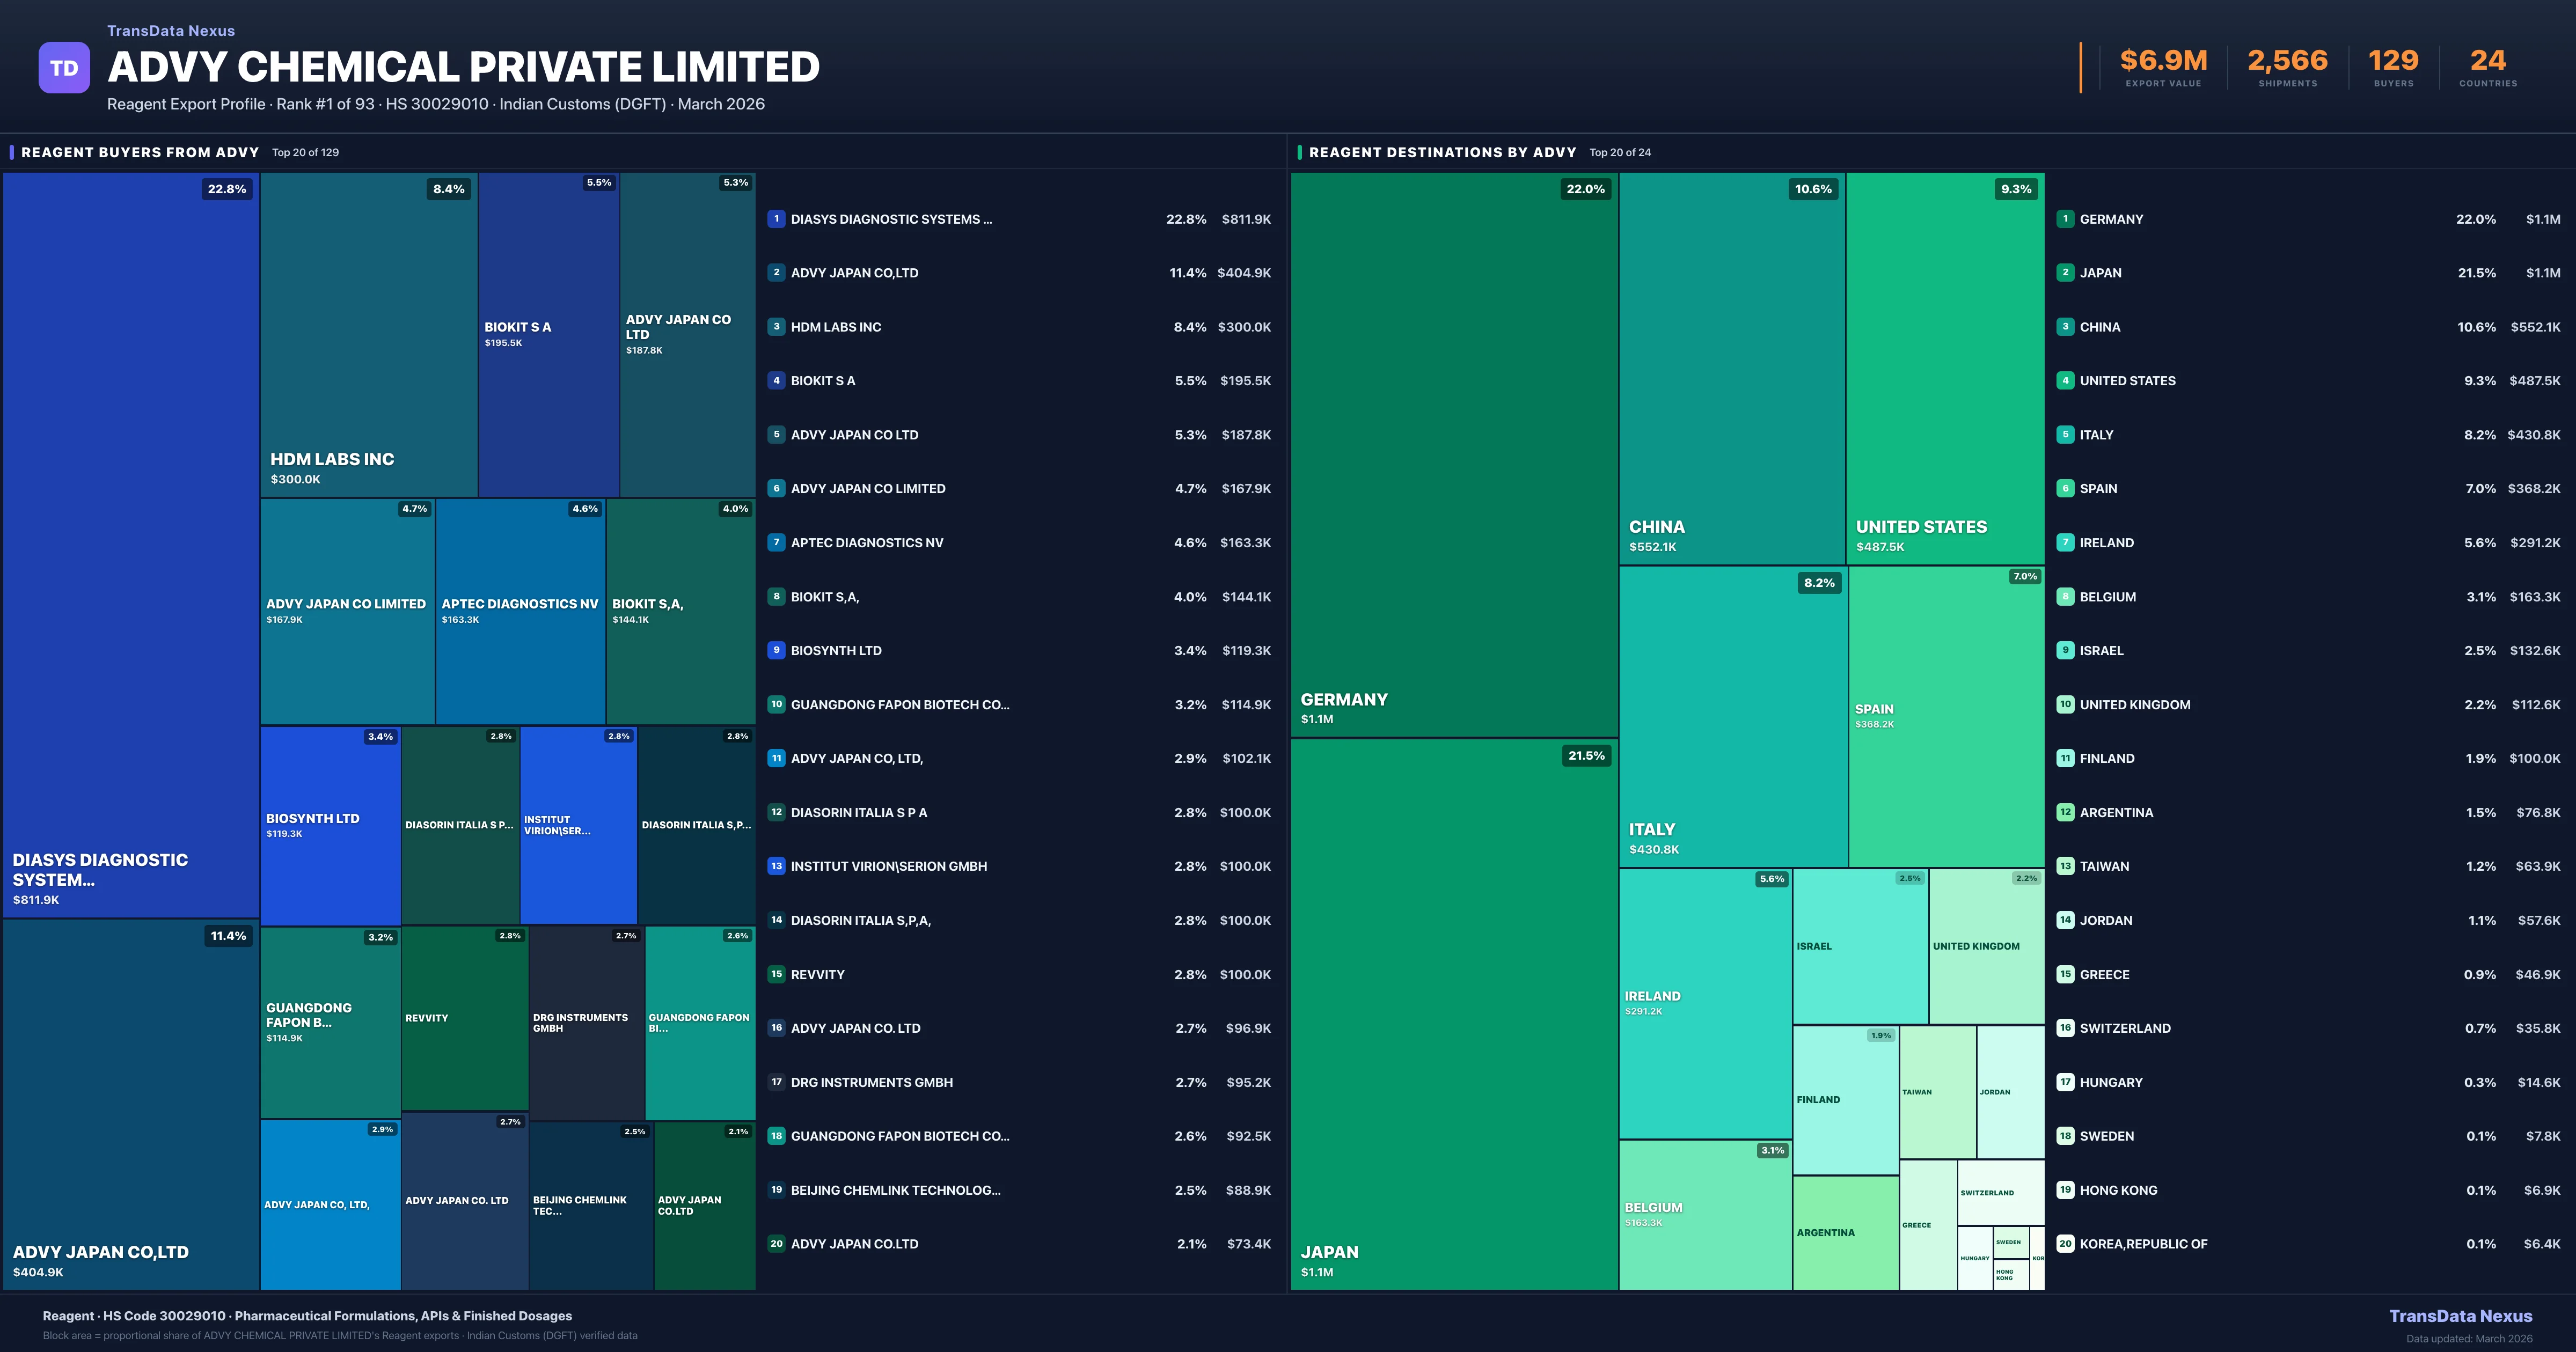
Task: Click rank 13 badge by INSTITUT VIRION\SERION GMBH
Action: [x=776, y=866]
